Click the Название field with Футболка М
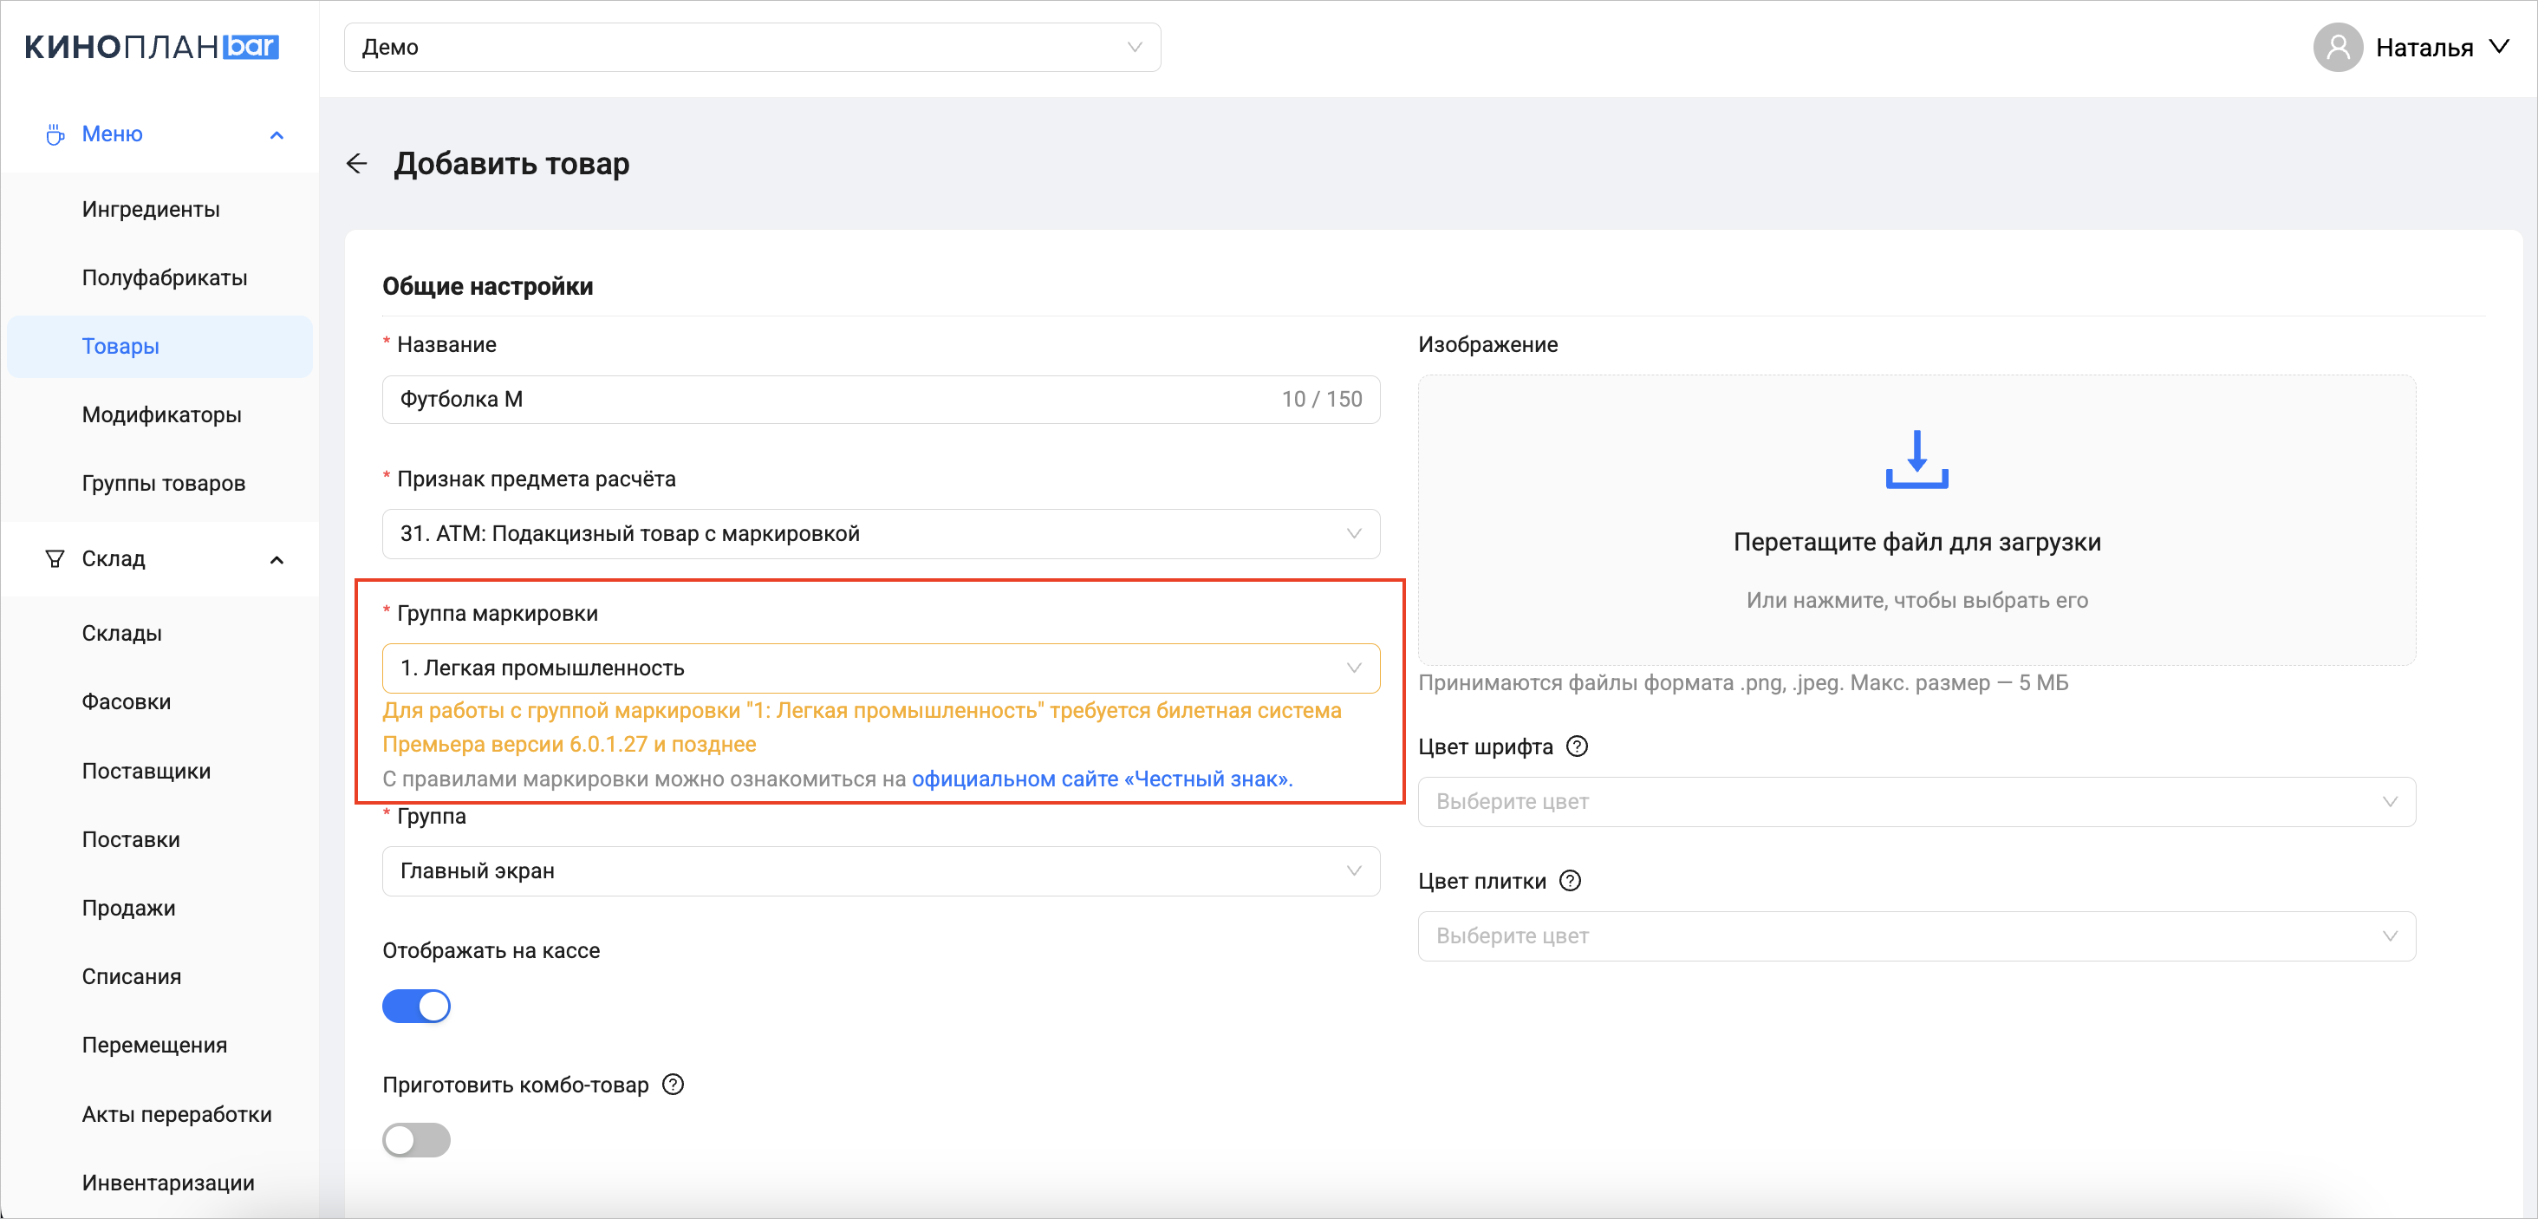The width and height of the screenshot is (2538, 1219). pos(881,399)
